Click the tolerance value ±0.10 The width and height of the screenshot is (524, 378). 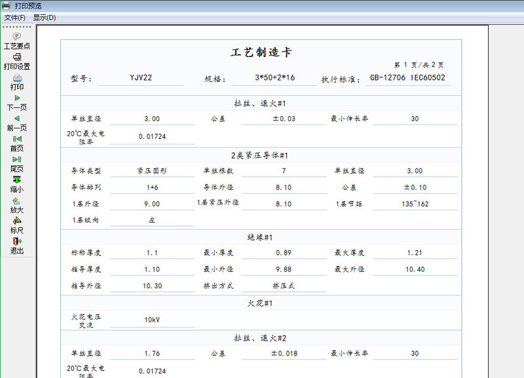[x=415, y=187]
